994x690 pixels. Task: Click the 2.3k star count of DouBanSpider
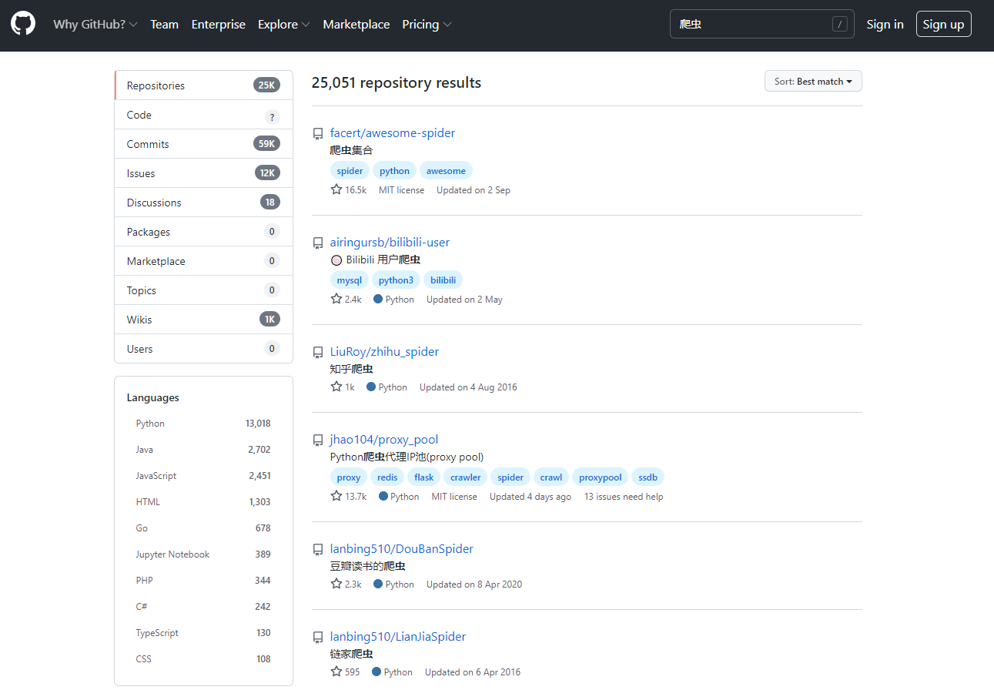tap(346, 584)
